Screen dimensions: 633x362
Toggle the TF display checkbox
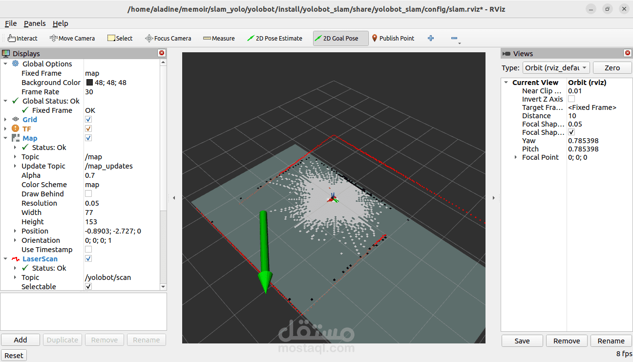point(88,128)
